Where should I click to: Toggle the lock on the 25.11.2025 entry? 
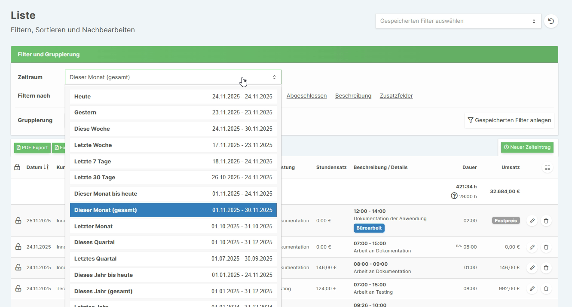(x=18, y=220)
